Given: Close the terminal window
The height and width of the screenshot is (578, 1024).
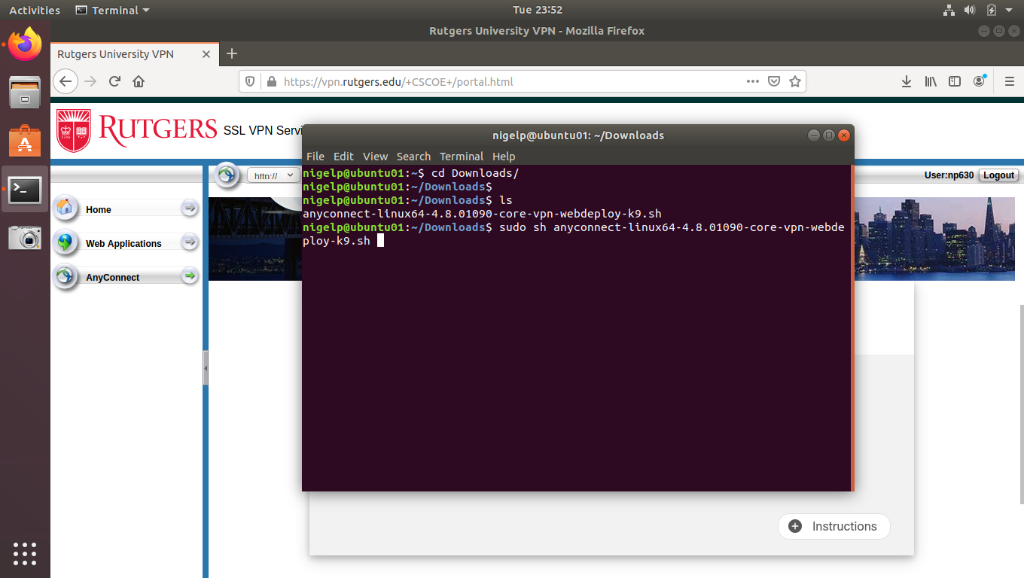Looking at the screenshot, I should (x=844, y=135).
